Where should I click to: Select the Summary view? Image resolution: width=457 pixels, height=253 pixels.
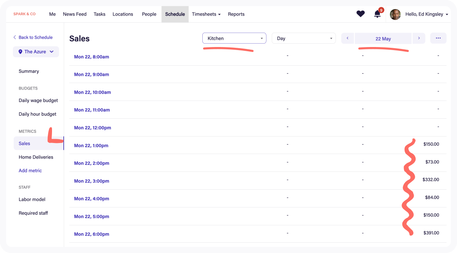click(x=28, y=71)
